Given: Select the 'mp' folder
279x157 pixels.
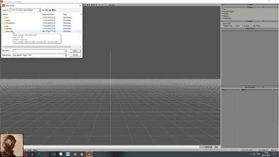Looking at the screenshot, I should [7, 26].
